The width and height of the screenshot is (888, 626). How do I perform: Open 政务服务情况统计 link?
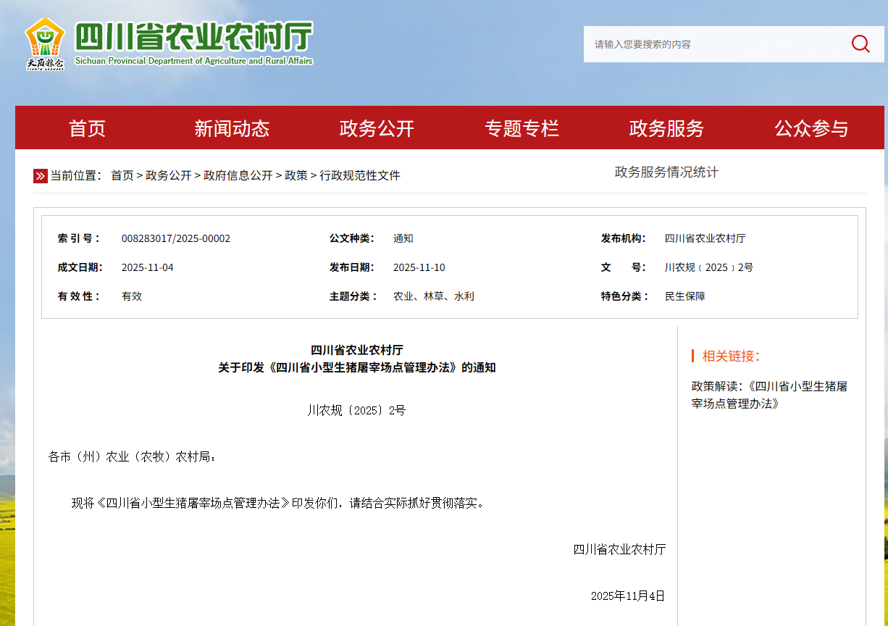tap(666, 172)
